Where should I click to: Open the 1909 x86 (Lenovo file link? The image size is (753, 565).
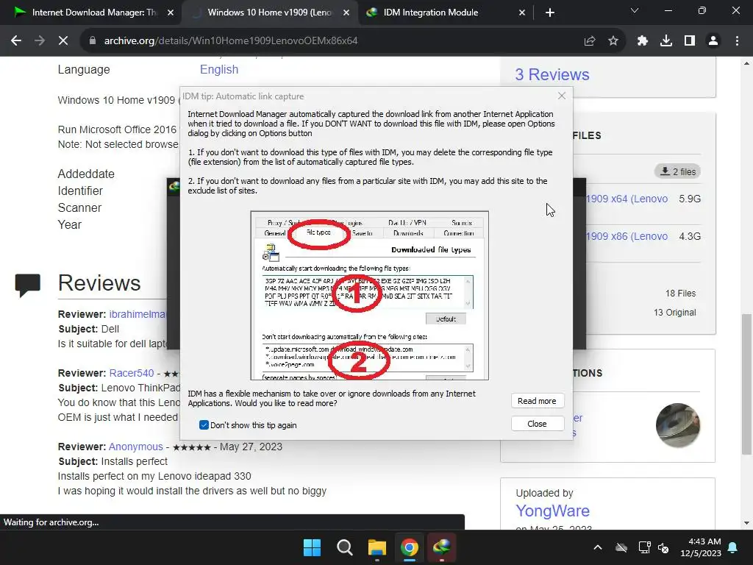pyautogui.click(x=627, y=236)
